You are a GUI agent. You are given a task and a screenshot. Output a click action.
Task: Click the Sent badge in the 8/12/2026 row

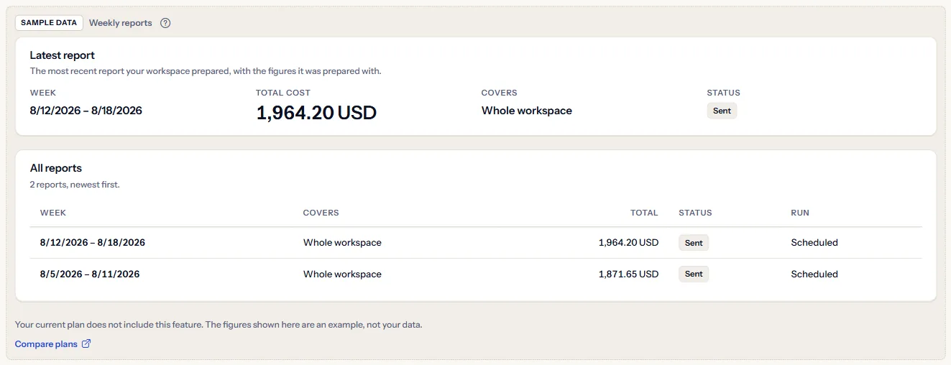coord(694,243)
